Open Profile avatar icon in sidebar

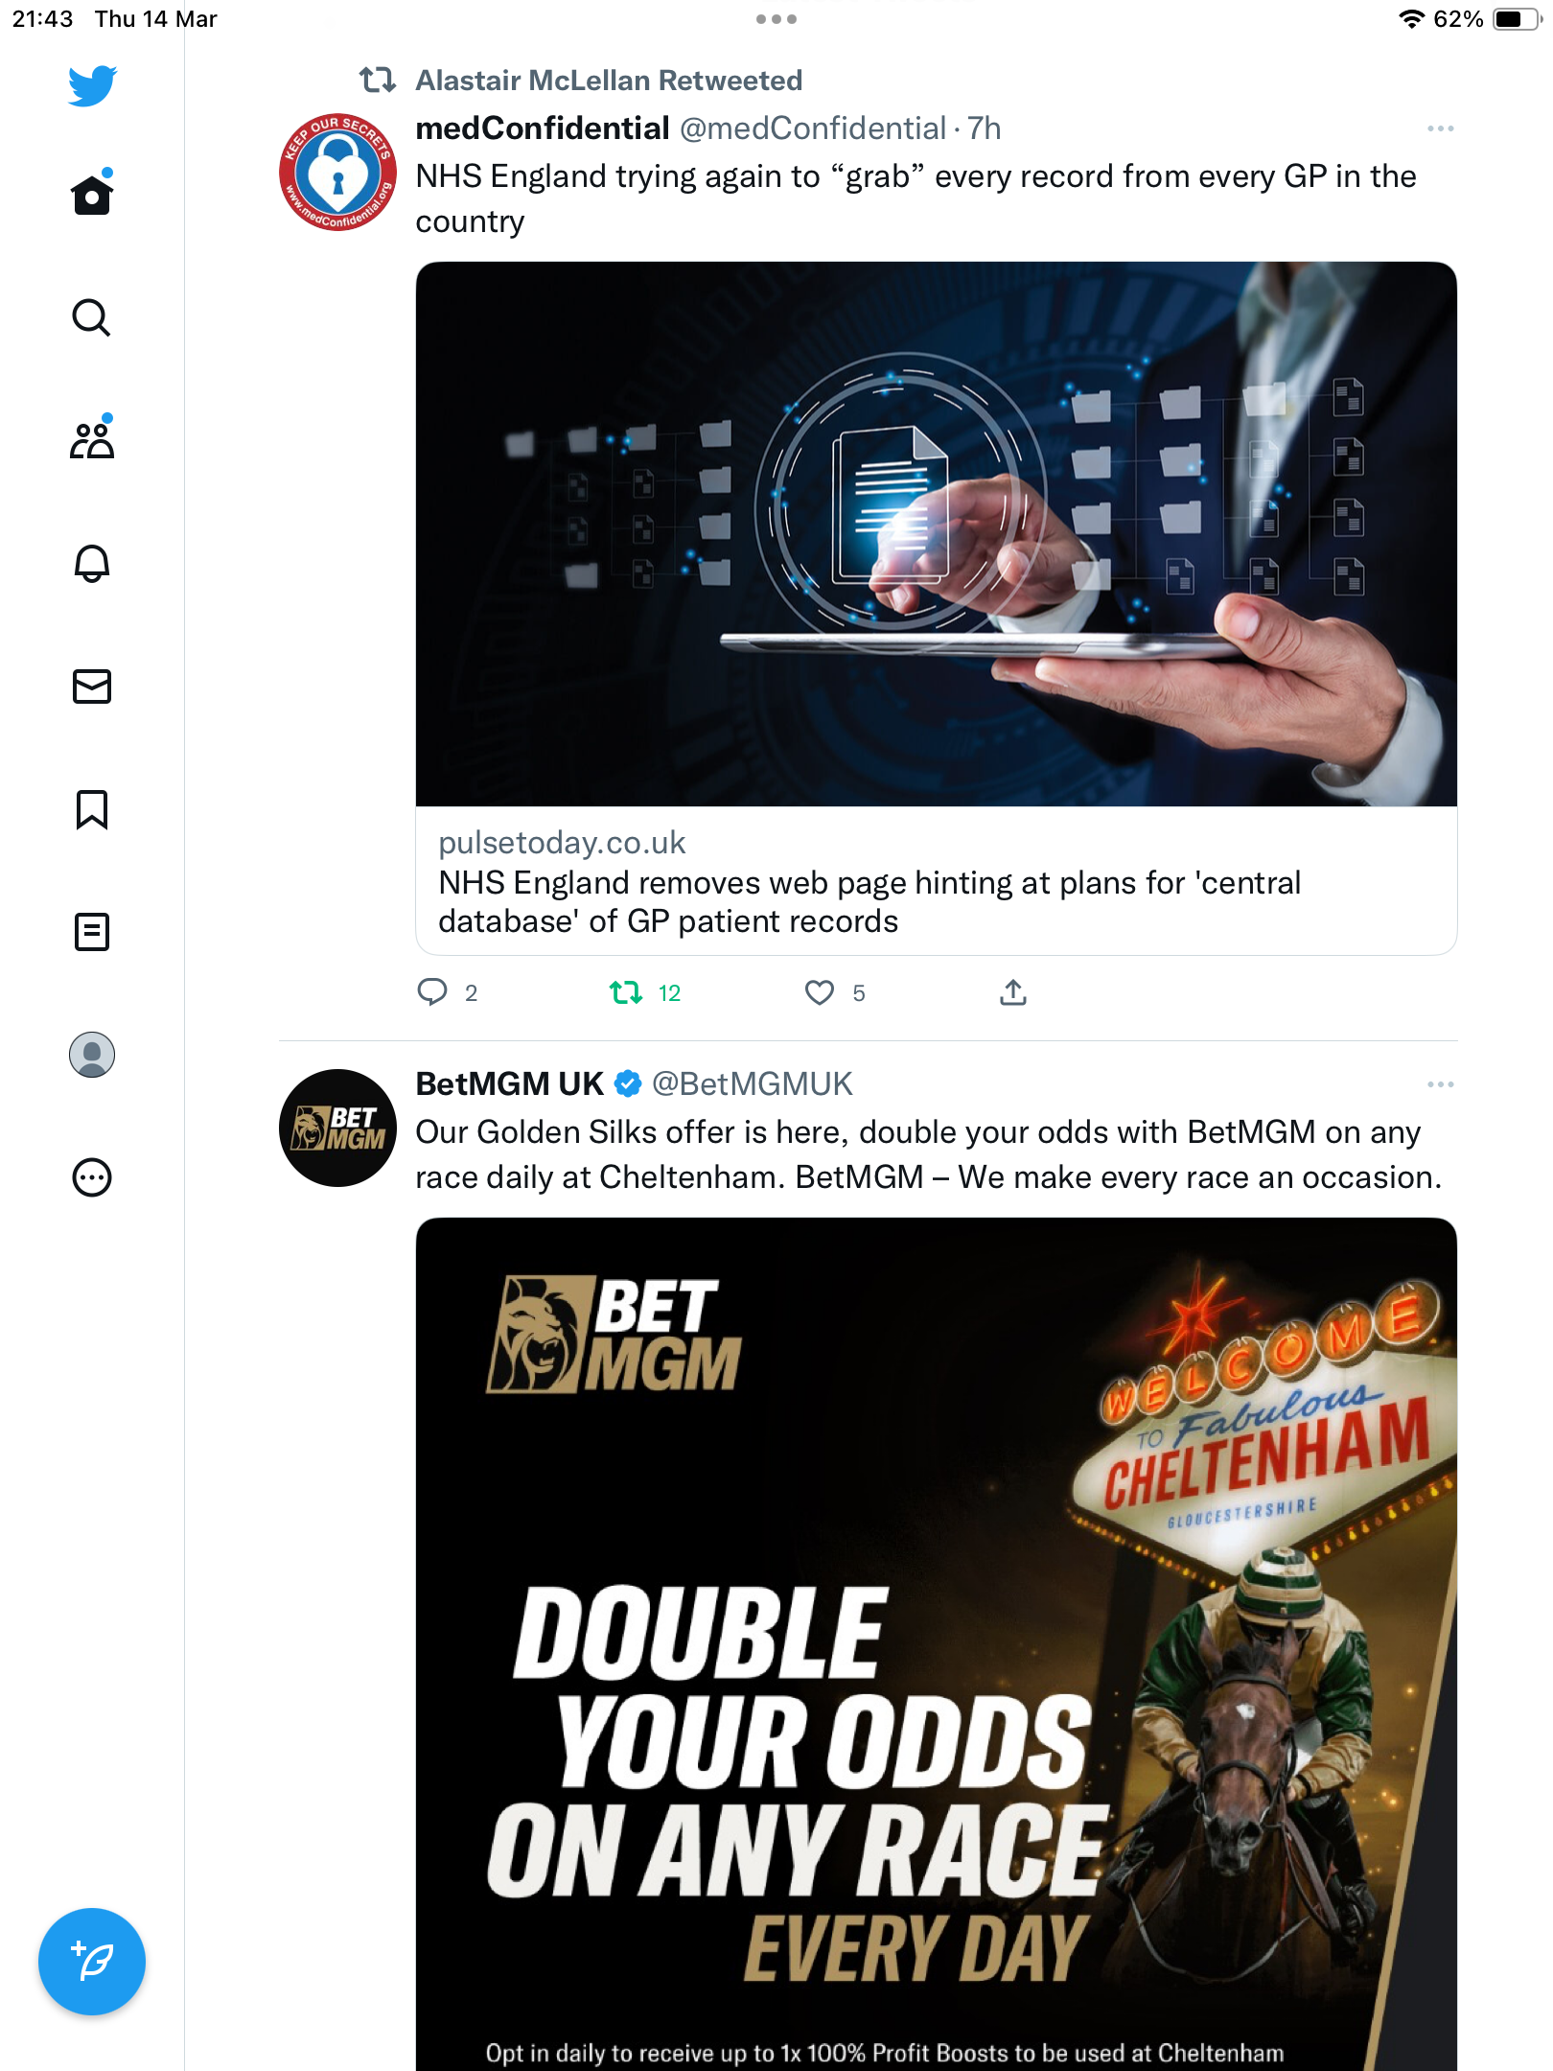pyautogui.click(x=92, y=1055)
